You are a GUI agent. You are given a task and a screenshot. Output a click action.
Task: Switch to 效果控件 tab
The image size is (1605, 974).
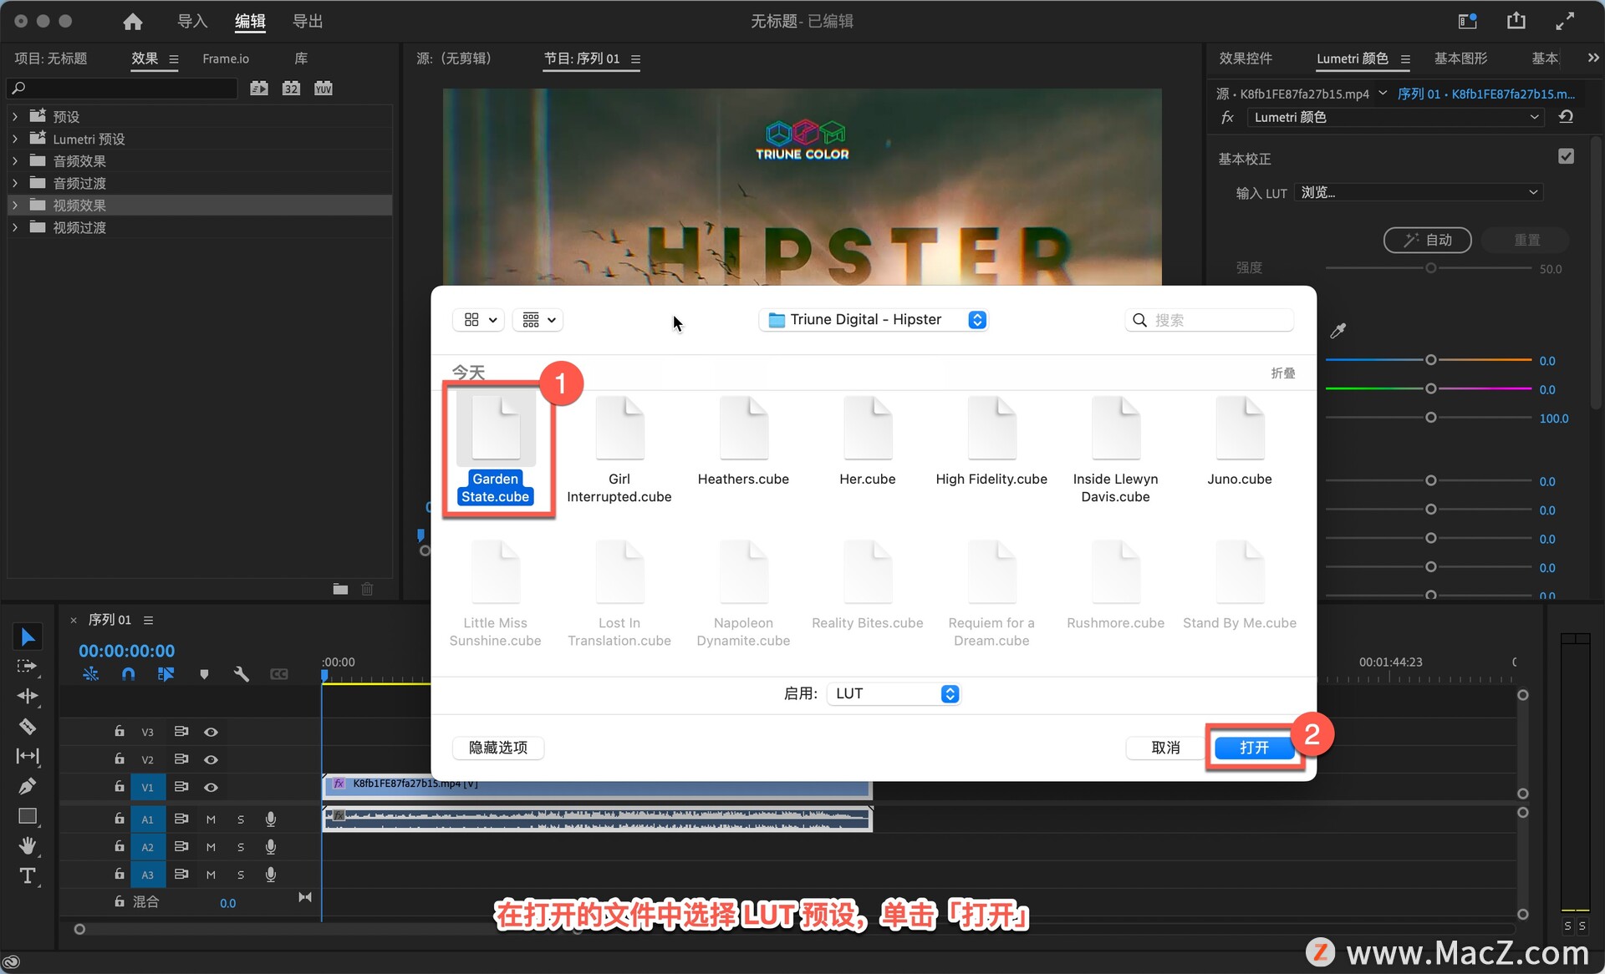pyautogui.click(x=1246, y=58)
